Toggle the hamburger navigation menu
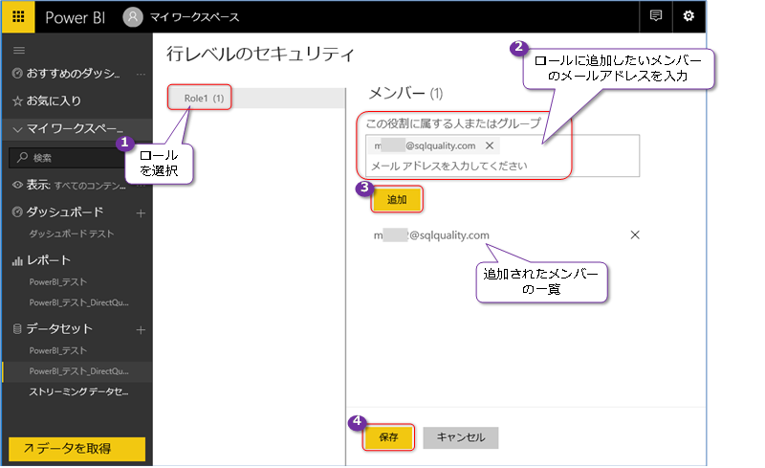This screenshot has width=765, height=468. click(19, 51)
